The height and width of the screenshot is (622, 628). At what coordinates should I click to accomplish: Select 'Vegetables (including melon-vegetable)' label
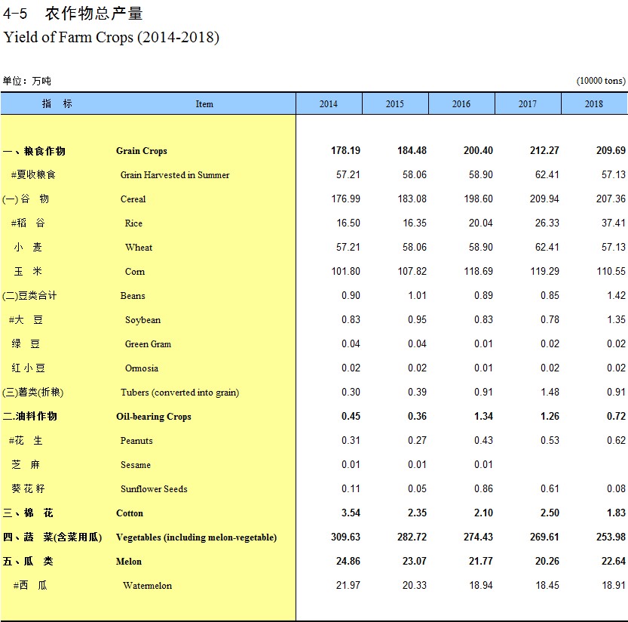(196, 537)
